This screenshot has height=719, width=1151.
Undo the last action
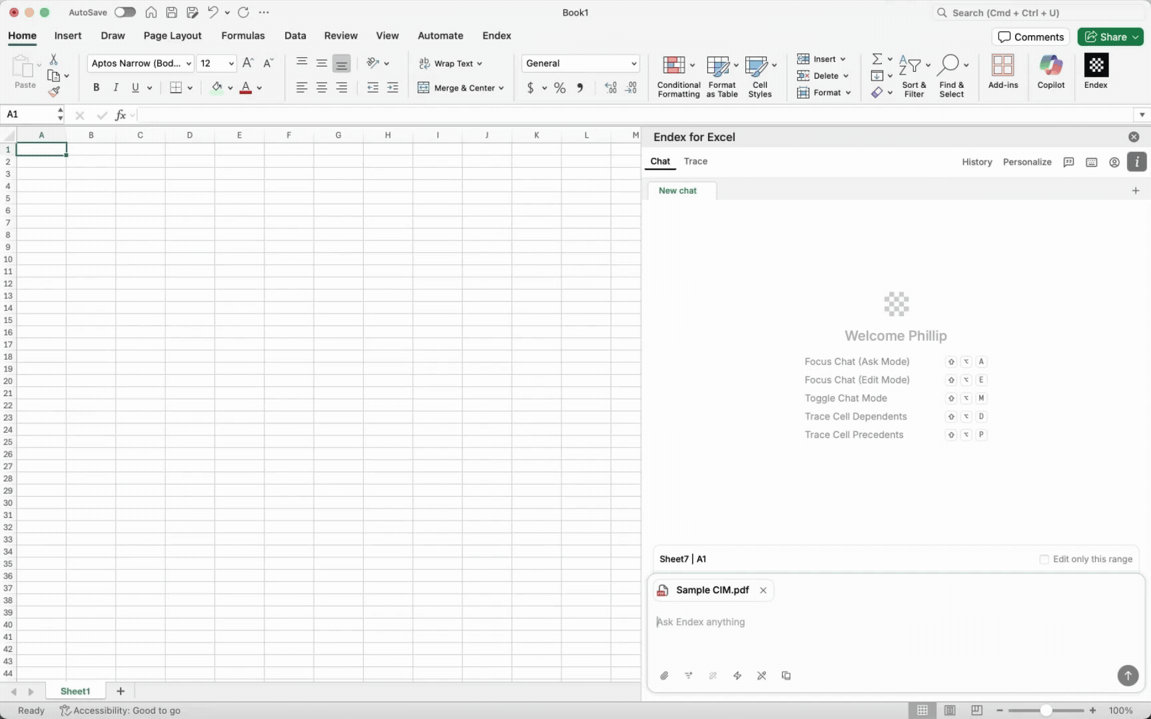pyautogui.click(x=213, y=13)
